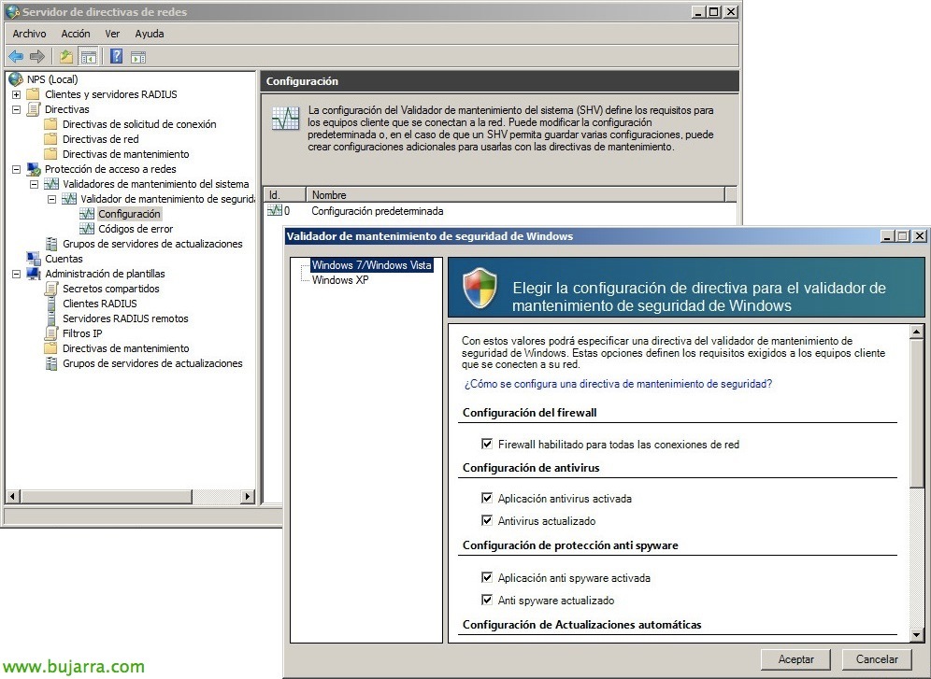Expand Clientes y servidores RADIUS node
This screenshot has width=931, height=679.
tap(17, 94)
